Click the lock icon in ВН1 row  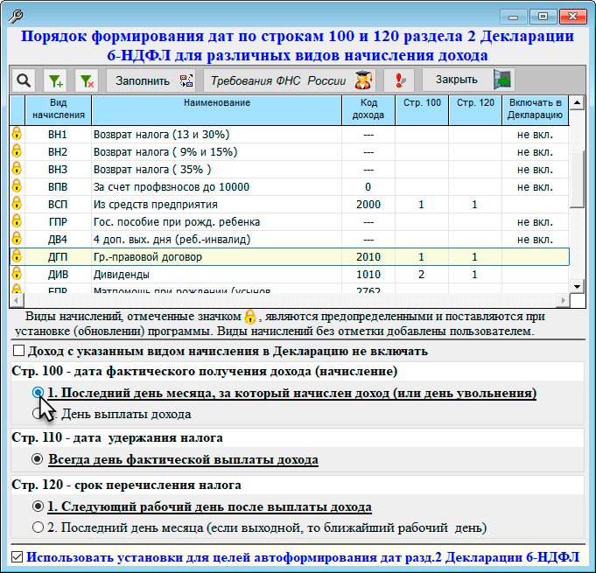point(17,134)
